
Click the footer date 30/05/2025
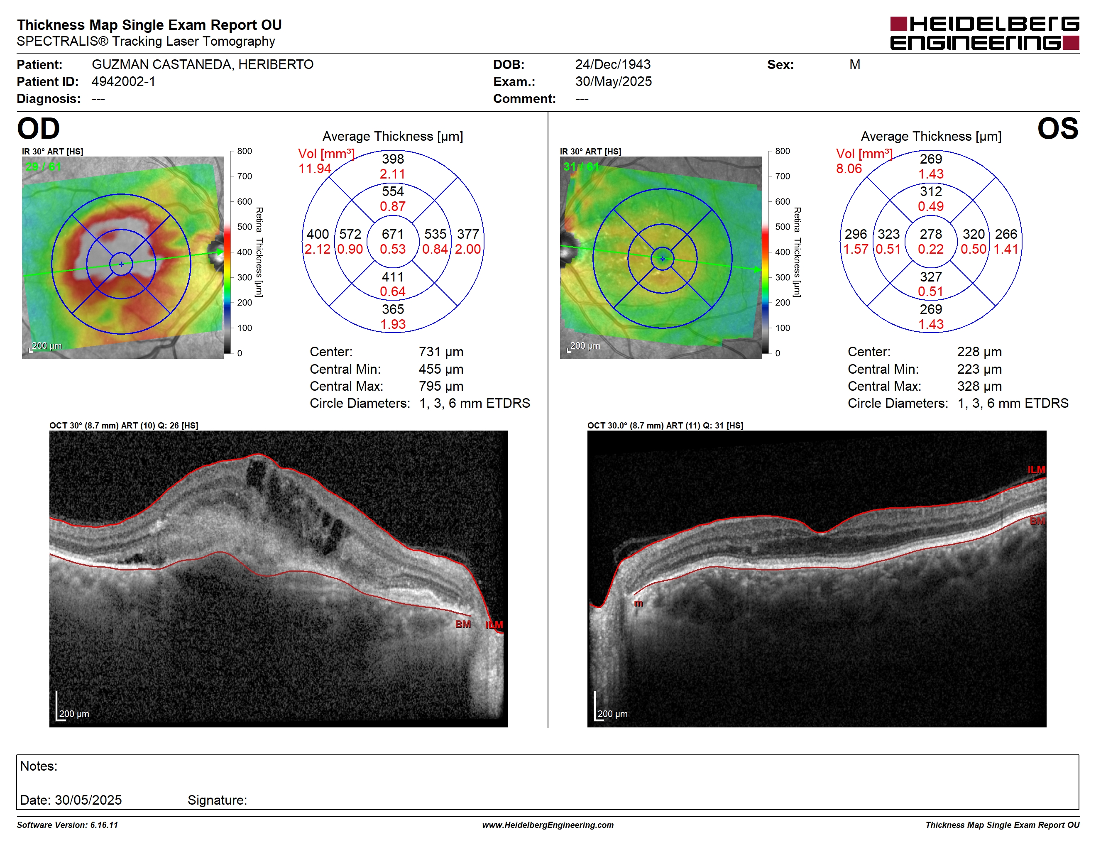88,800
